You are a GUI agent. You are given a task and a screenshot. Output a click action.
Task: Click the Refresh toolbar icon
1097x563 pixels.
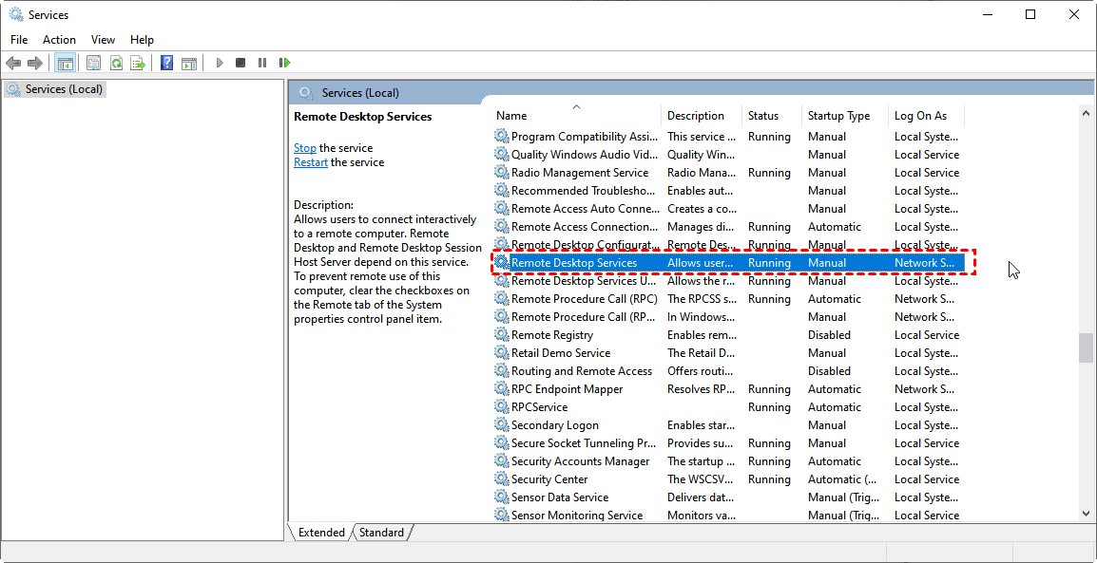(x=116, y=63)
